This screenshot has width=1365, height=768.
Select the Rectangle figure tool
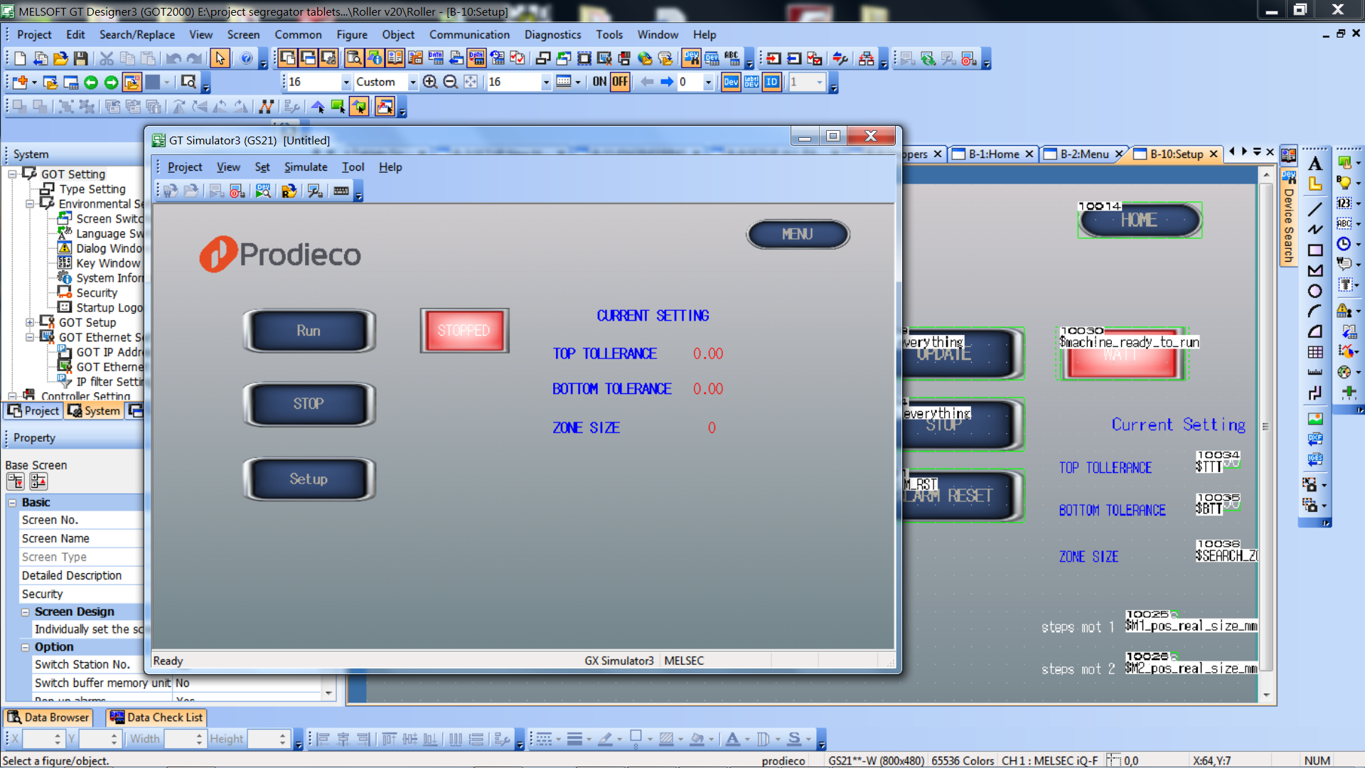(1315, 250)
